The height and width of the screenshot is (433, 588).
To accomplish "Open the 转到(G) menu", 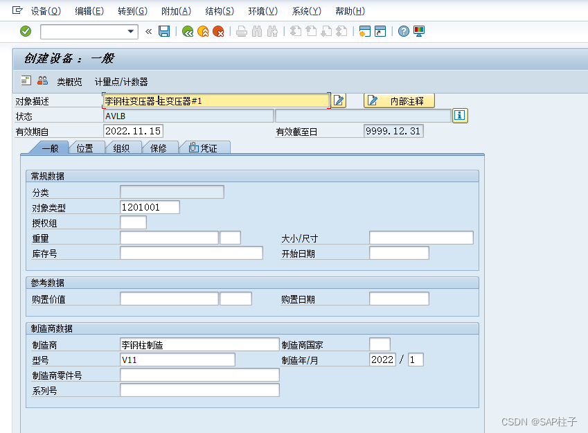I will [x=133, y=11].
